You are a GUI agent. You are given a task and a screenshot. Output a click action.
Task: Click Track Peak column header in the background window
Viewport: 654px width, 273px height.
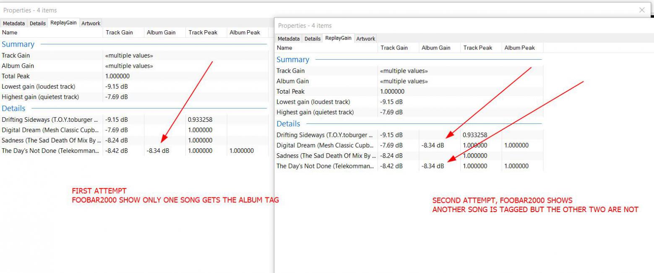click(203, 32)
